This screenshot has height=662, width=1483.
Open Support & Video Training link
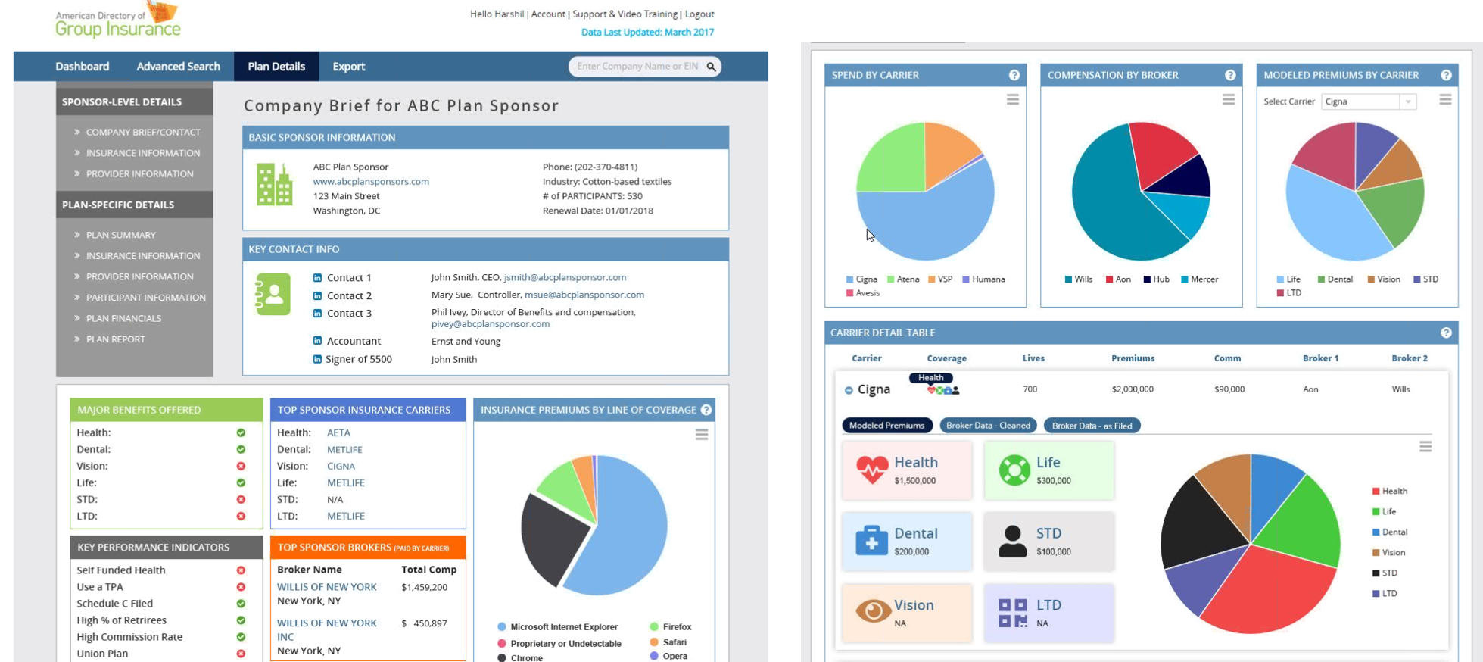tap(625, 14)
